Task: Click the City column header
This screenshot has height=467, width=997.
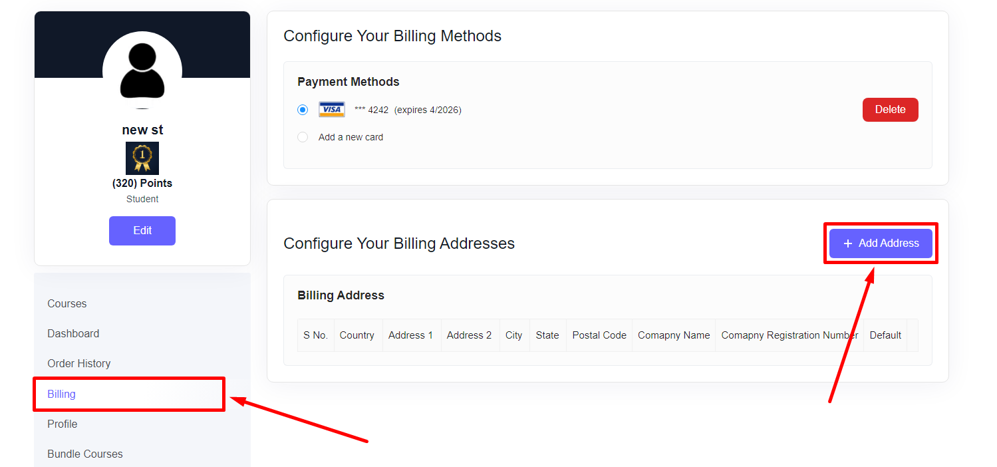Action: coord(514,335)
